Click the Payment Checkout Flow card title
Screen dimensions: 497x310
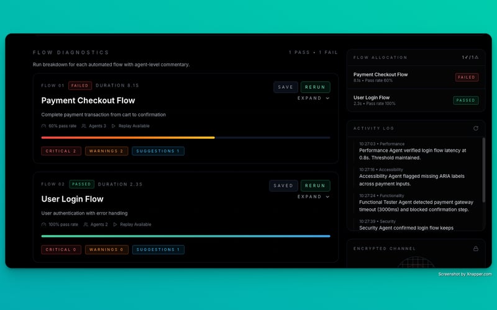(88, 100)
